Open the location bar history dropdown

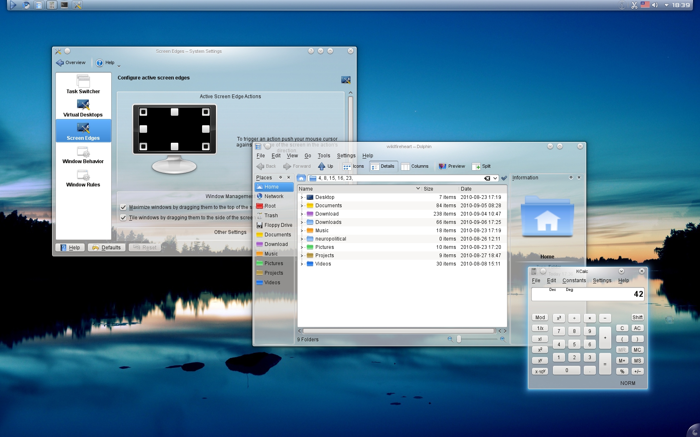pos(495,178)
